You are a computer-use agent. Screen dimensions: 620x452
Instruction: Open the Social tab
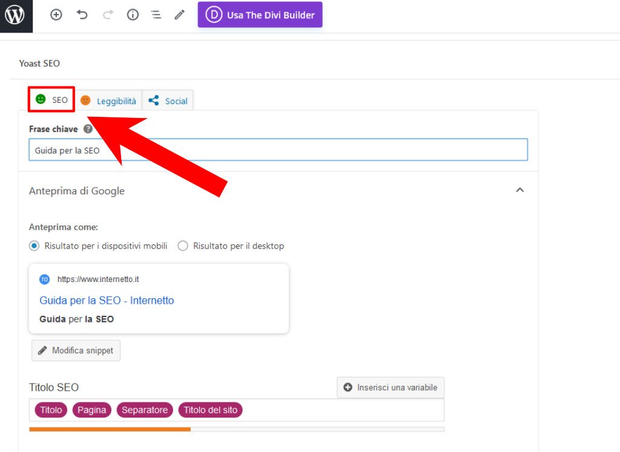pyautogui.click(x=168, y=101)
